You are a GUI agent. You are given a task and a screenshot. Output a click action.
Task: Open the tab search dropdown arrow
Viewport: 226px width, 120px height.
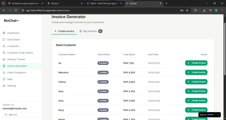tap(3, 3)
